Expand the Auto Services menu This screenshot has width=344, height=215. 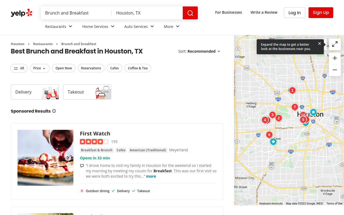click(x=139, y=26)
